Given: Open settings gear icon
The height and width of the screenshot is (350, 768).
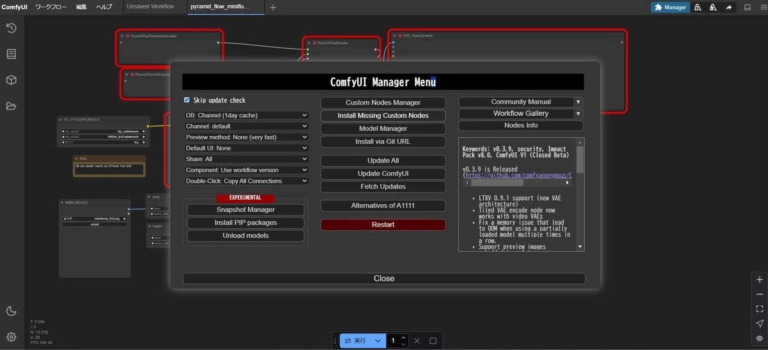Looking at the screenshot, I should pyautogui.click(x=11, y=337).
